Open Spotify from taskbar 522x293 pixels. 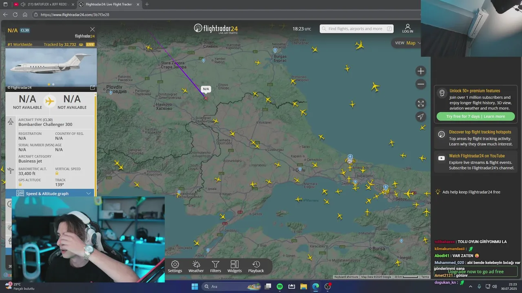pyautogui.click(x=280, y=286)
